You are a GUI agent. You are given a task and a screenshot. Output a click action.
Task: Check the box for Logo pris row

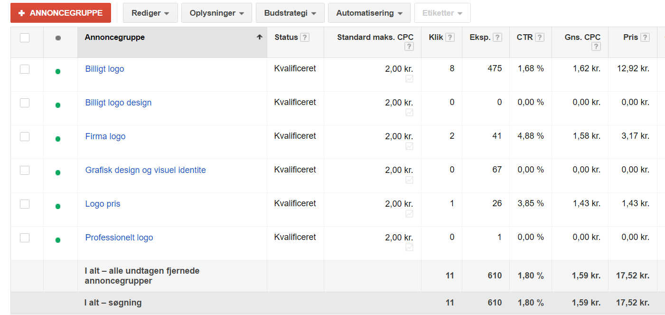[x=25, y=204]
